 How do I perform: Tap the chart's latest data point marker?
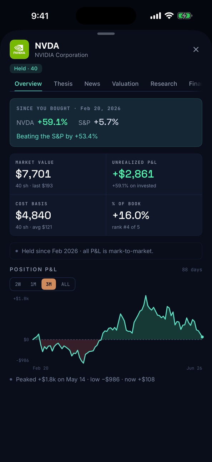pos(202,337)
